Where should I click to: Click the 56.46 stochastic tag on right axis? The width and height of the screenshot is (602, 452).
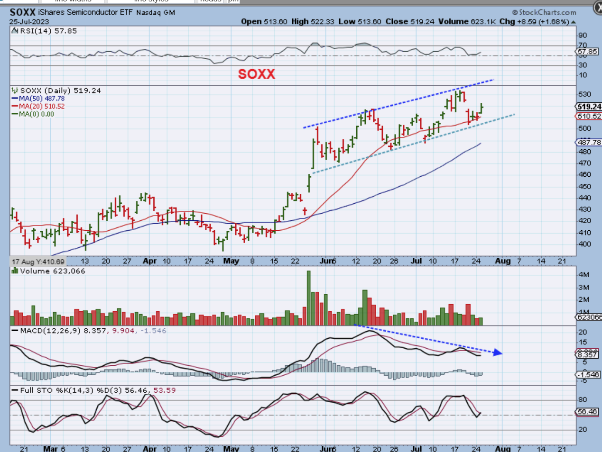587,412
